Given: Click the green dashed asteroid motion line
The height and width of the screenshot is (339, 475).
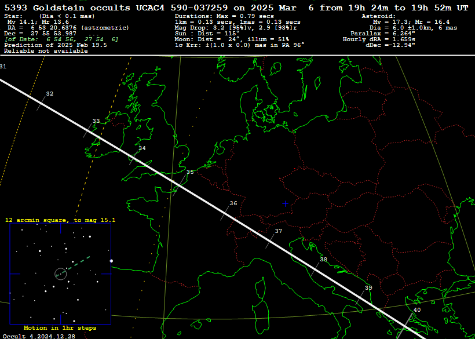Looking at the screenshot, I should (x=78, y=264).
